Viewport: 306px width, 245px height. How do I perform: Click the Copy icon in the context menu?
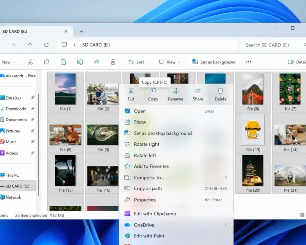click(x=153, y=91)
